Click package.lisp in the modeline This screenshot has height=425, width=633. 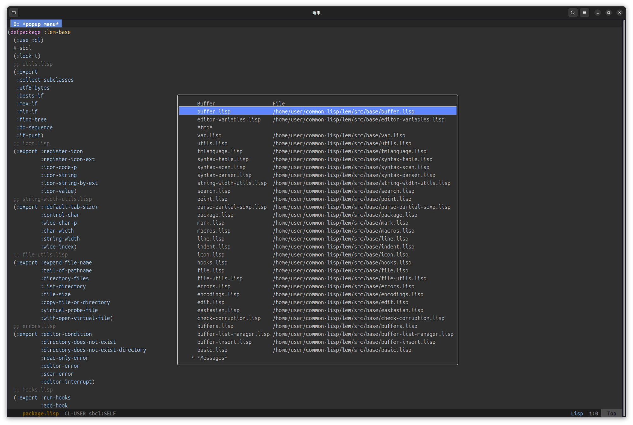pyautogui.click(x=41, y=413)
